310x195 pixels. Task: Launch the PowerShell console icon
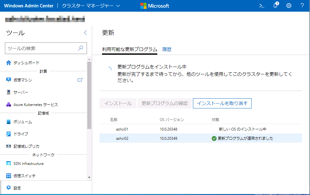click(261, 5)
